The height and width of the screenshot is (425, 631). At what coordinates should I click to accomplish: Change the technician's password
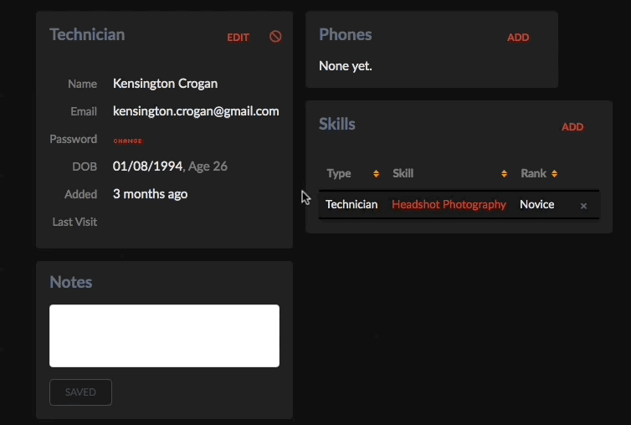127,141
